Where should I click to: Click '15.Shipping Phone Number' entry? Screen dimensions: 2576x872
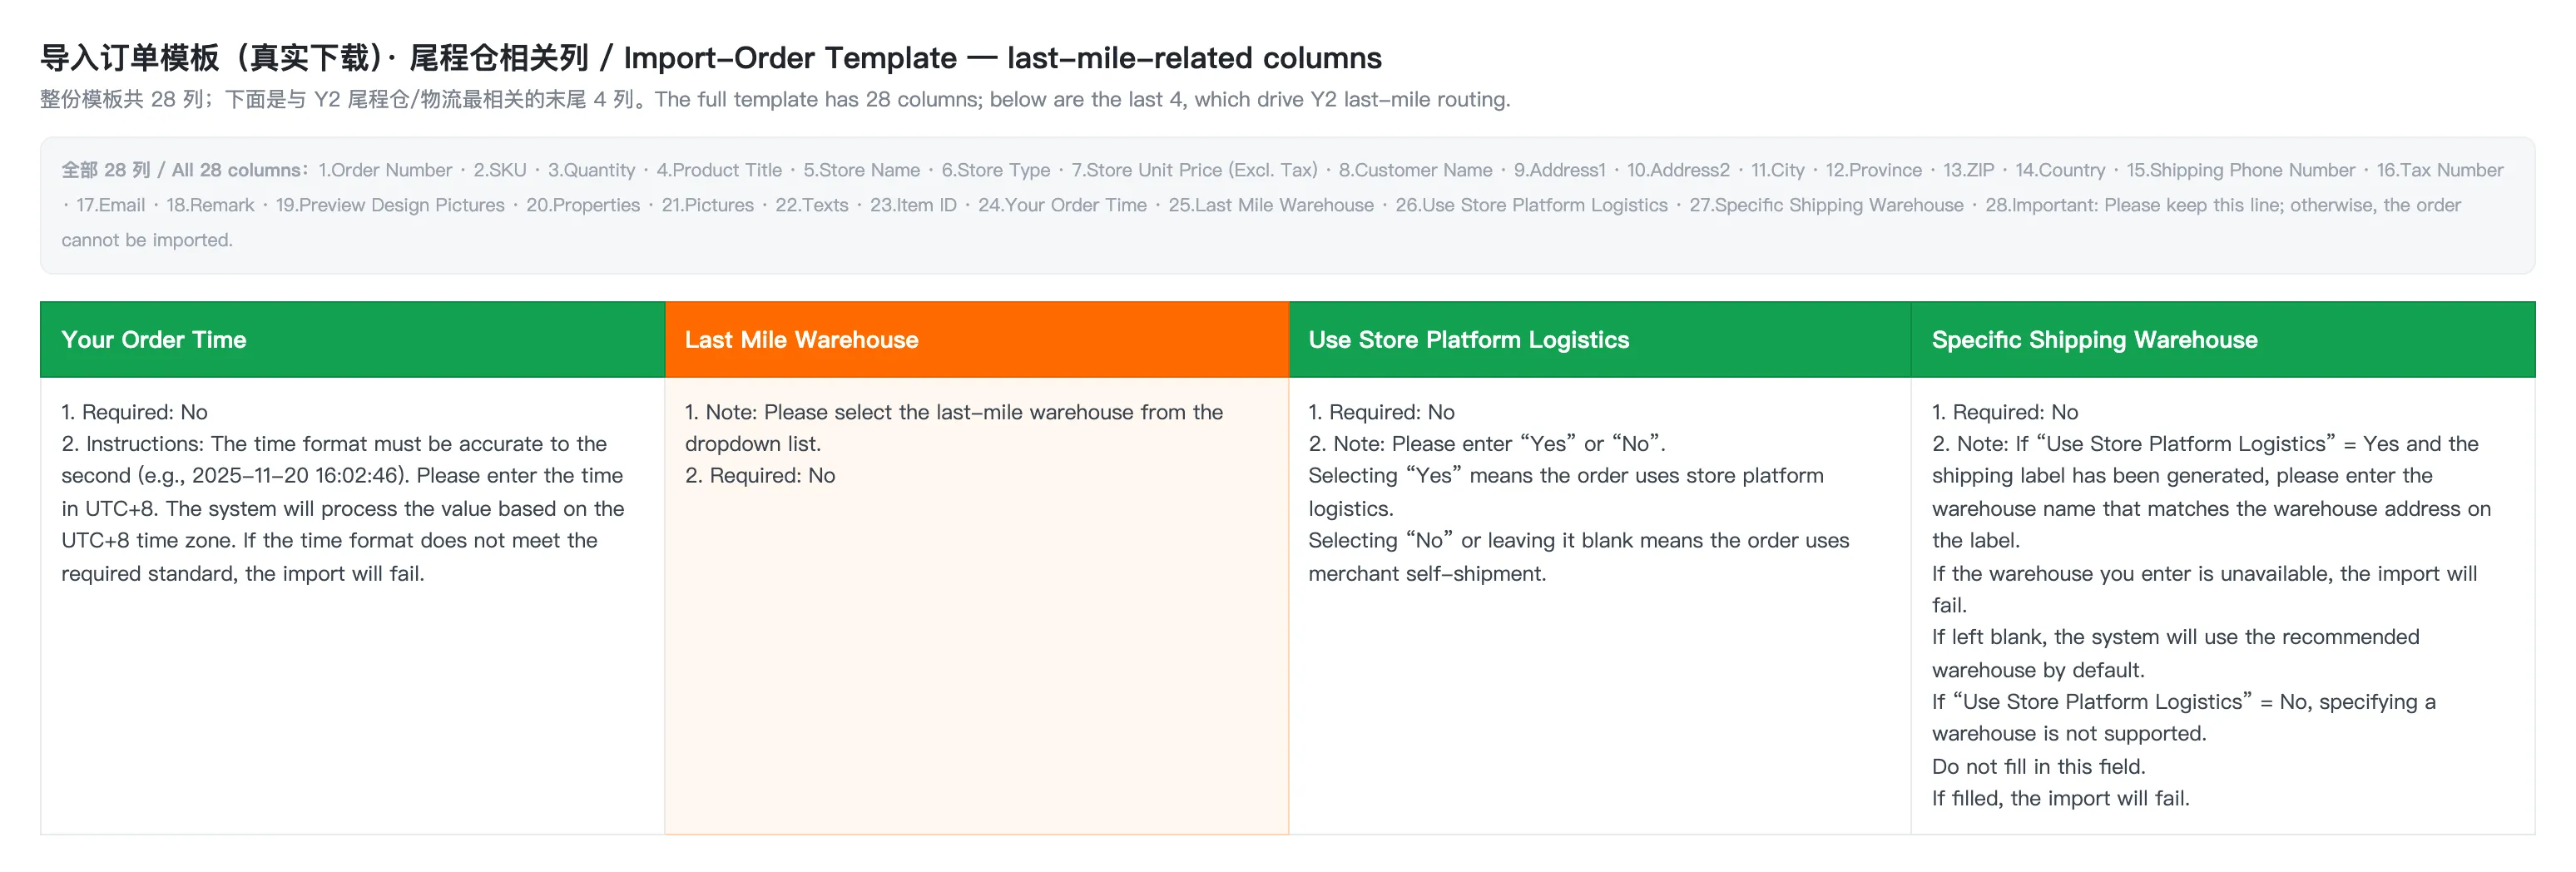[2241, 170]
